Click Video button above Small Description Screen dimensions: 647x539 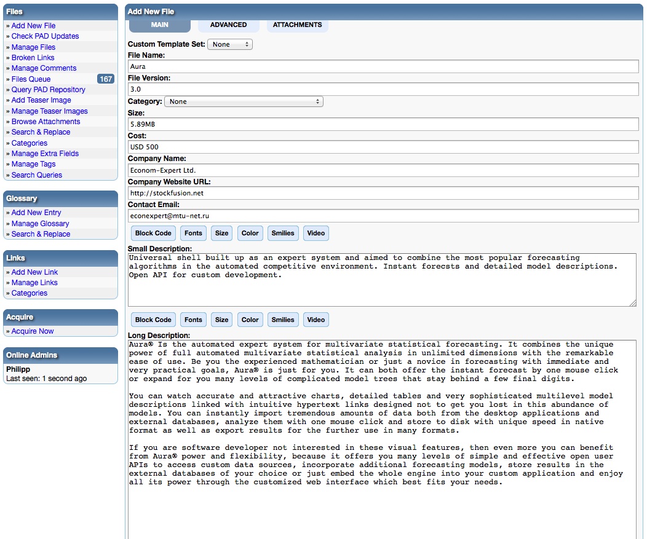point(316,233)
